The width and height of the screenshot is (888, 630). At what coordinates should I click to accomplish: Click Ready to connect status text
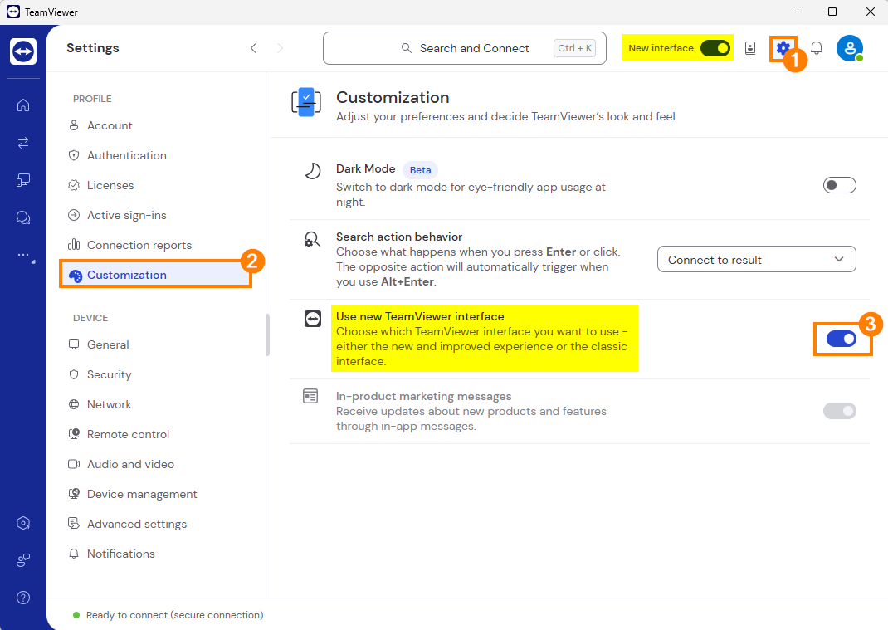(x=175, y=615)
